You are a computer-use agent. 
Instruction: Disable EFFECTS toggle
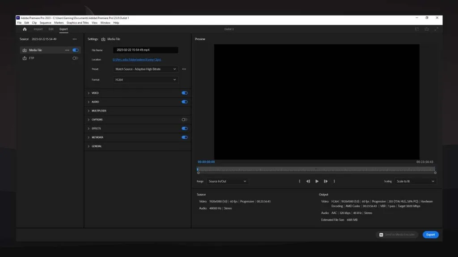click(185, 128)
